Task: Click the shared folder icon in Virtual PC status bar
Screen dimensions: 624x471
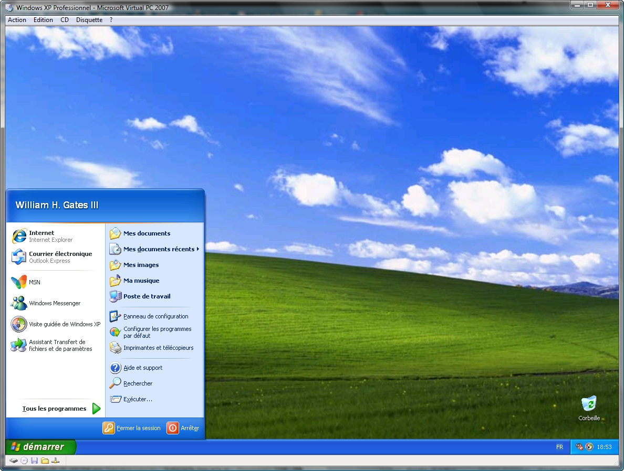Action: (x=45, y=461)
